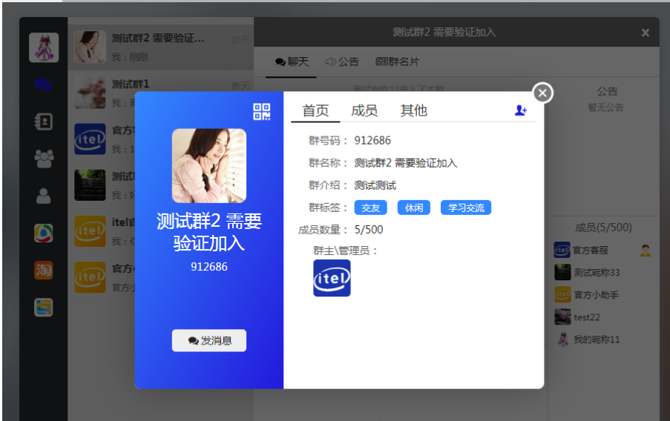670x421 pixels.
Task: Click the 暂无公告 text in announcement panel
Action: tap(606, 107)
